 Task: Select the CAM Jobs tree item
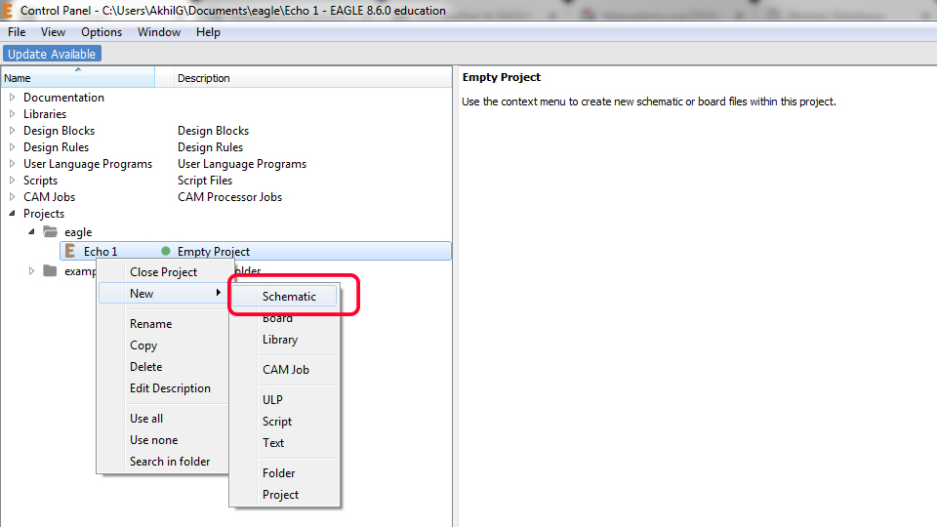click(49, 196)
